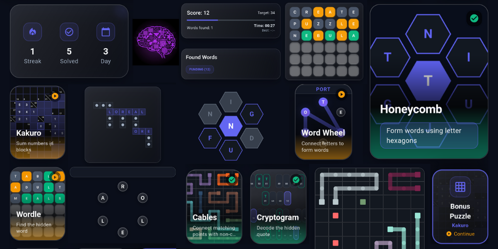Click the FUNDING (12) found word chip

click(x=200, y=69)
